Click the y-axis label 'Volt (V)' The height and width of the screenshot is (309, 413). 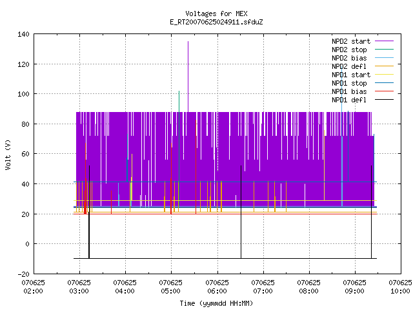[x=8, y=154]
